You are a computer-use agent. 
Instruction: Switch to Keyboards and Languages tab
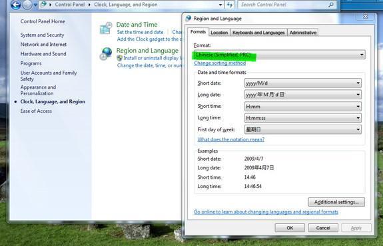258,33
